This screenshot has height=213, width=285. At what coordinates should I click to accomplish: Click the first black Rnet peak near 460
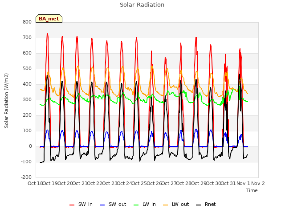47,75
